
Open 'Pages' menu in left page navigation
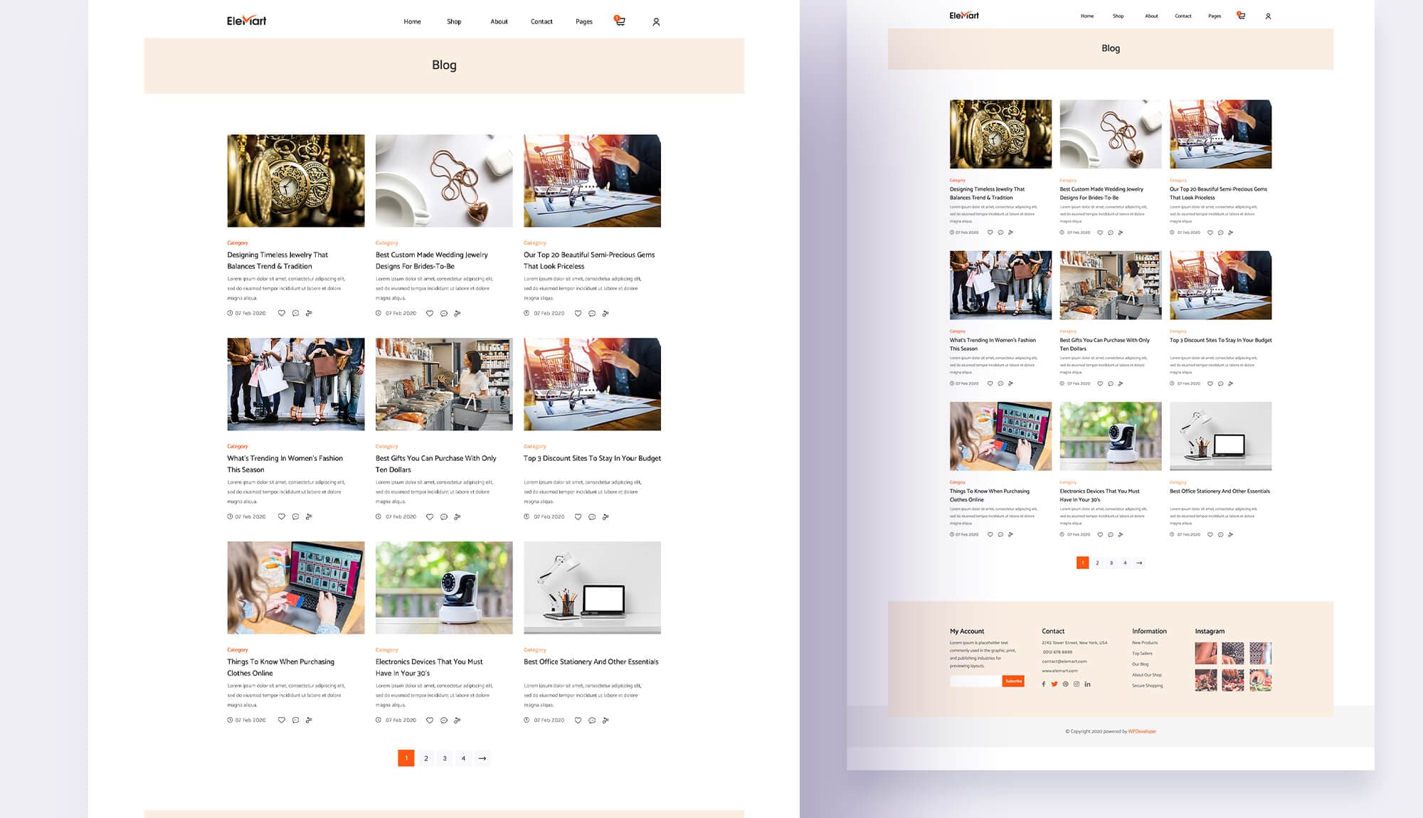(584, 21)
